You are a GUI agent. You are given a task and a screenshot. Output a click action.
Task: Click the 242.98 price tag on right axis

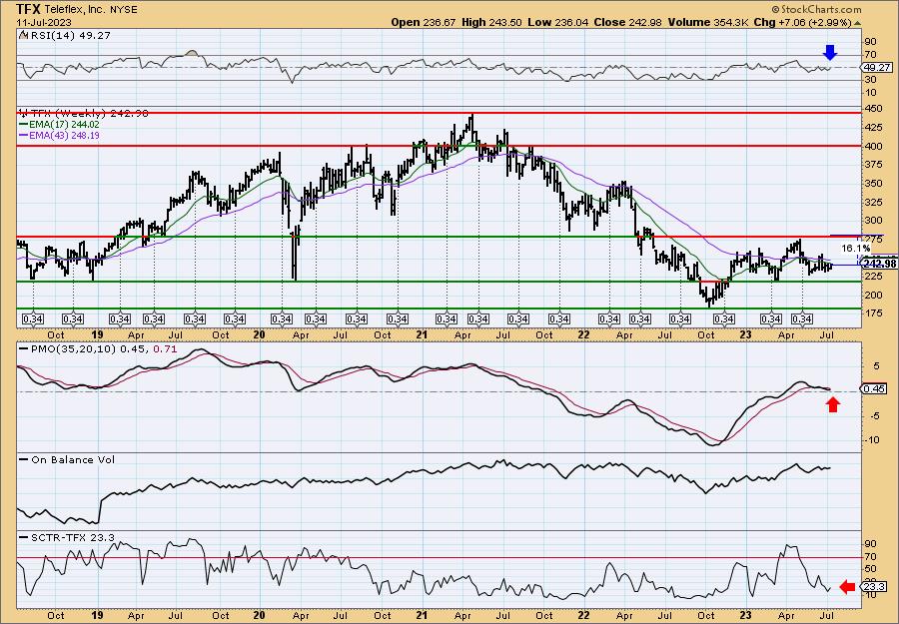879,264
